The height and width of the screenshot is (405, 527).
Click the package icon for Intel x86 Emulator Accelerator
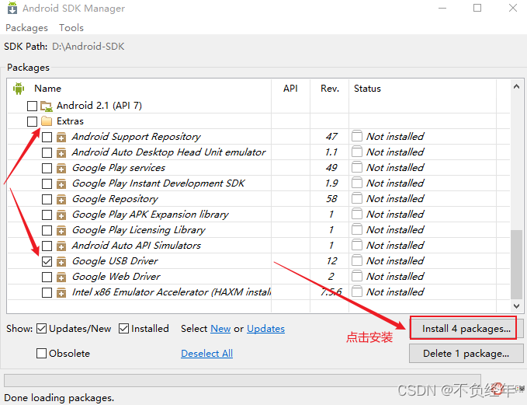click(x=61, y=292)
